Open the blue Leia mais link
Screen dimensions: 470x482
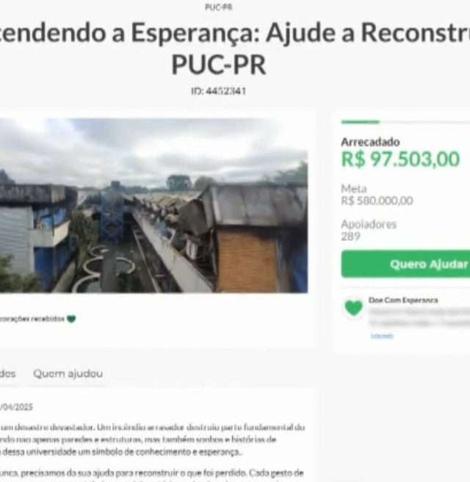(382, 336)
